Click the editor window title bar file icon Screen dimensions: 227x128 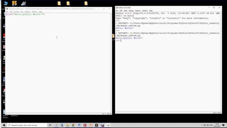click(7, 9)
